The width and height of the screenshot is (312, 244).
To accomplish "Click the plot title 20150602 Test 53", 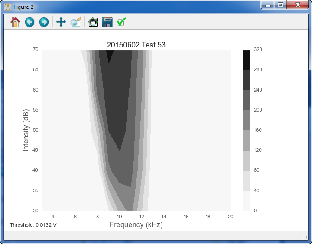I will pyautogui.click(x=136, y=45).
